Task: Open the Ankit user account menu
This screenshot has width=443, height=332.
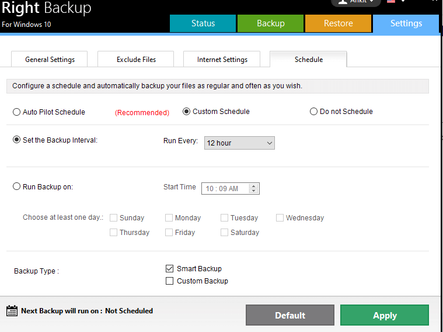Action: (356, 2)
